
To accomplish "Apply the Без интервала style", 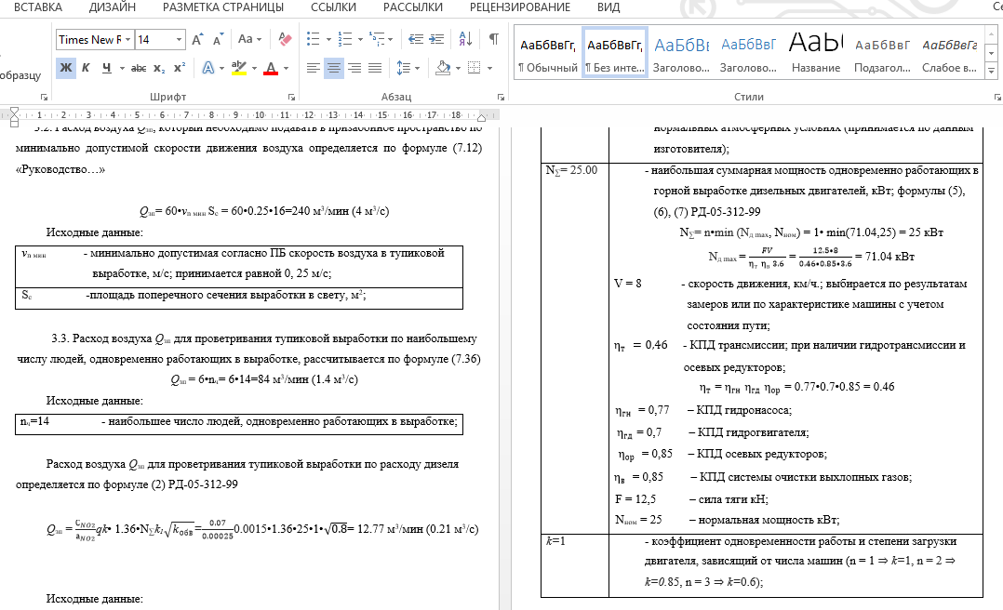I will (x=615, y=53).
